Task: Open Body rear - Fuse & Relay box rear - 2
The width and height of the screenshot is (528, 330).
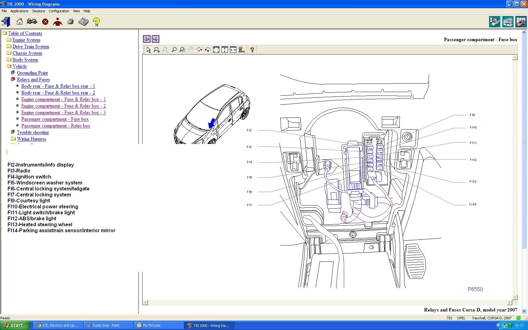Action: coord(58,93)
